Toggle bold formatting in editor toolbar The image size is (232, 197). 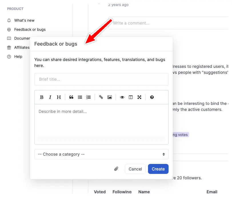pyautogui.click(x=42, y=97)
